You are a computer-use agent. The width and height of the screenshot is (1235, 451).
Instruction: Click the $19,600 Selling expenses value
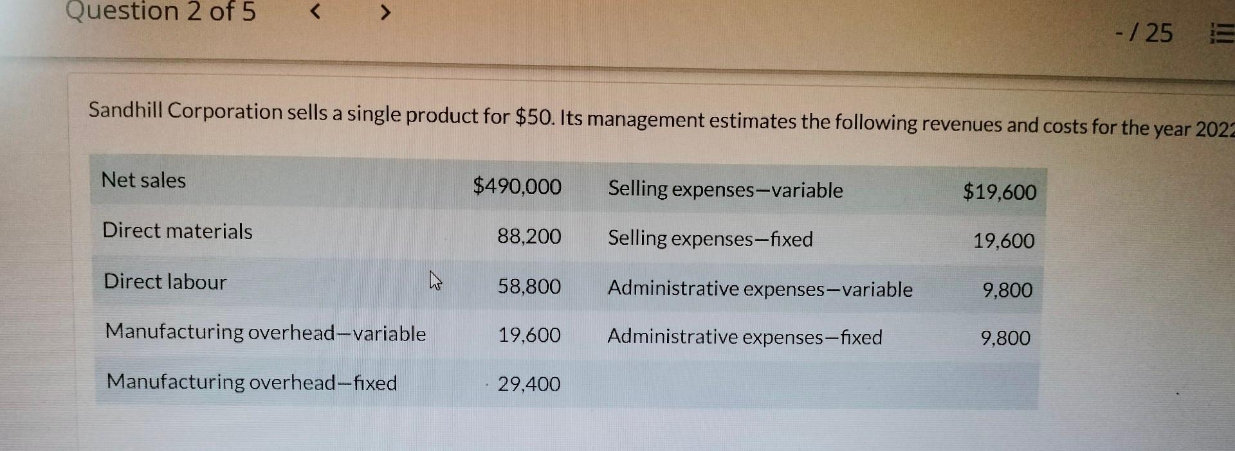point(999,191)
